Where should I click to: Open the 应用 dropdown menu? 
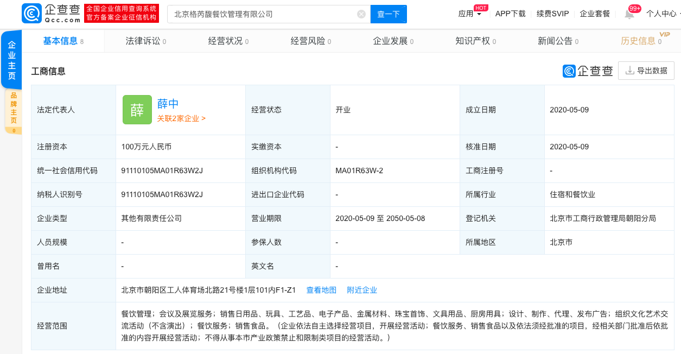pos(467,13)
